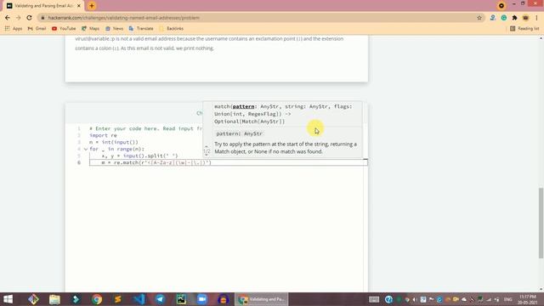This screenshot has width=544, height=306.
Task: Open the Gmail bookmark
Action: tap(37, 28)
